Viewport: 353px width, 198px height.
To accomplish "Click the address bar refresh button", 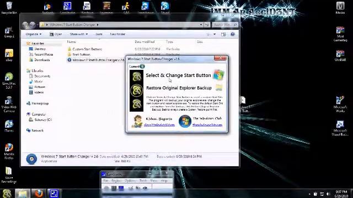I will 207,25.
